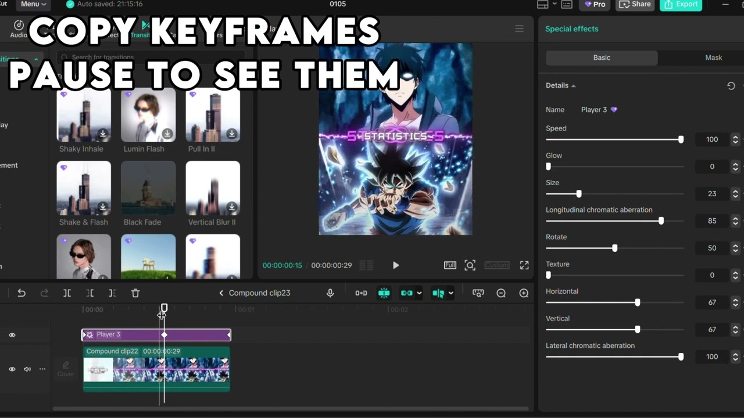Download the Shaky Inhale transition
744x418 pixels.
(x=103, y=134)
